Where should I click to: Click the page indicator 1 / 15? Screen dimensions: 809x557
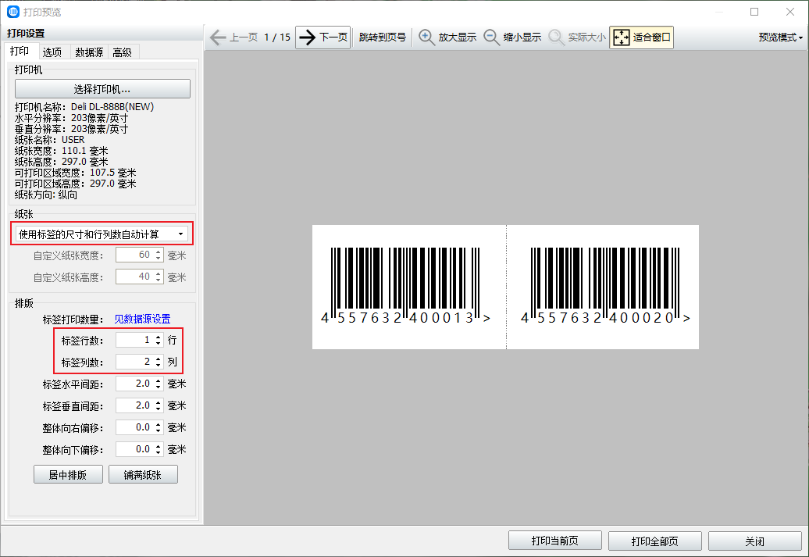pos(277,37)
